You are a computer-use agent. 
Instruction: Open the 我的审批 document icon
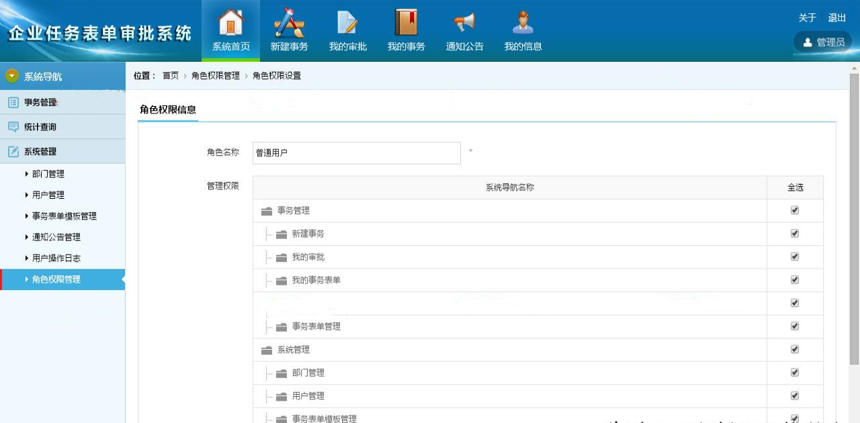pos(347,23)
